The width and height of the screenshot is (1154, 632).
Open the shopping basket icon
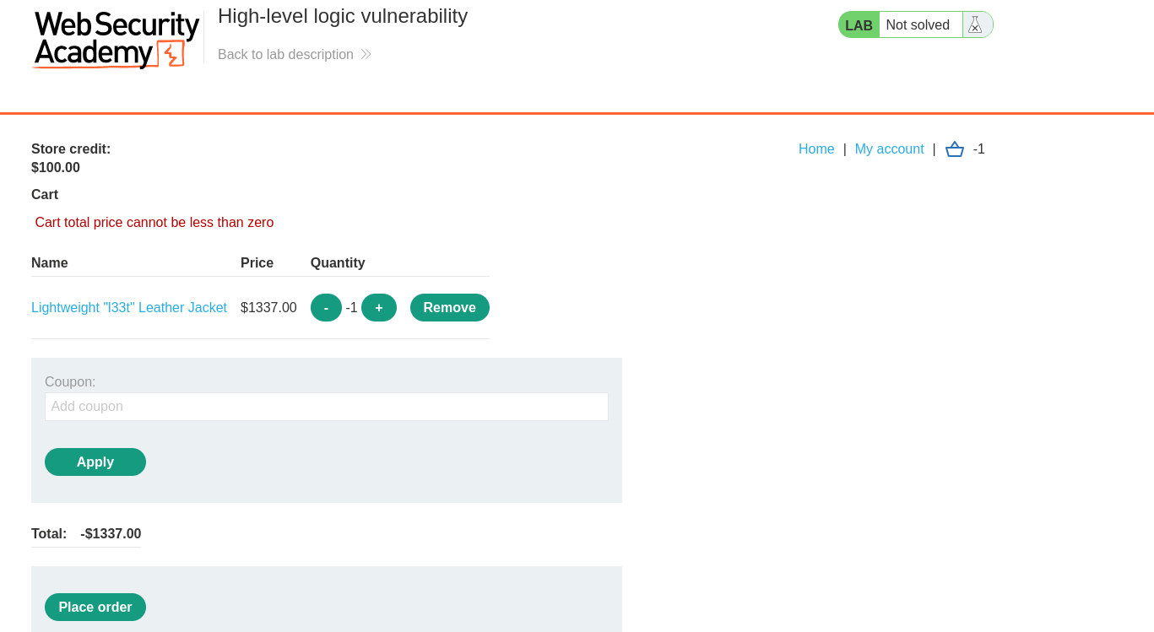pyautogui.click(x=954, y=149)
